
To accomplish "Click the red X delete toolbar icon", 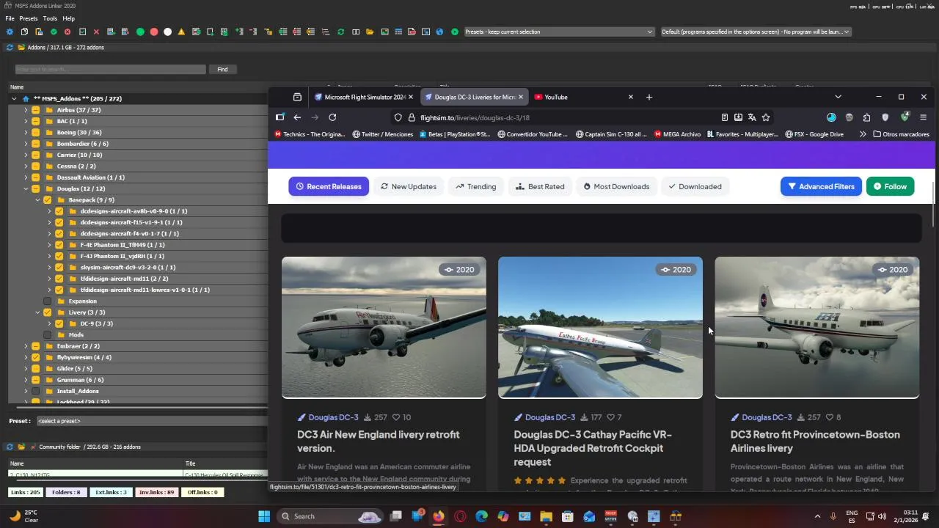I will (x=96, y=32).
